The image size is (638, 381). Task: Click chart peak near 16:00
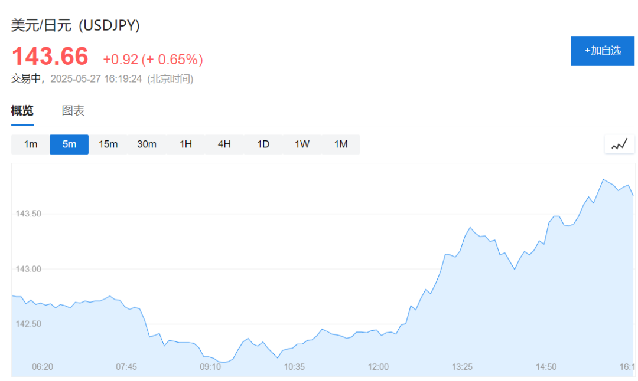tap(603, 179)
